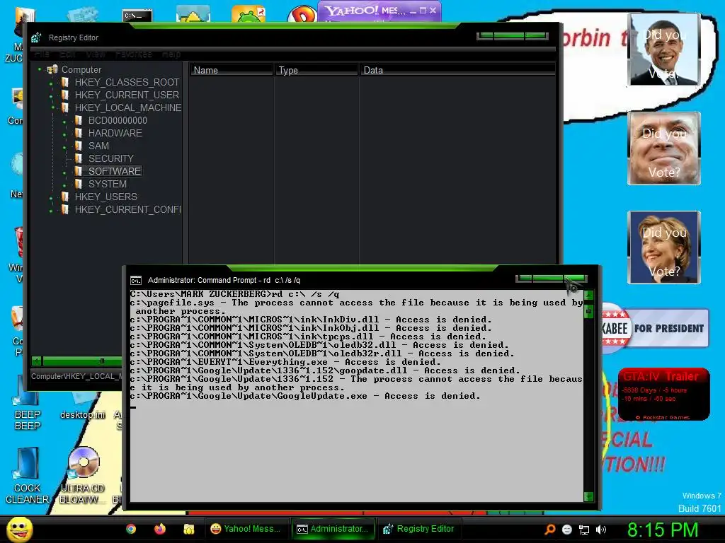Expand the HARDWARE key
The width and height of the screenshot is (725, 543).
point(64,134)
